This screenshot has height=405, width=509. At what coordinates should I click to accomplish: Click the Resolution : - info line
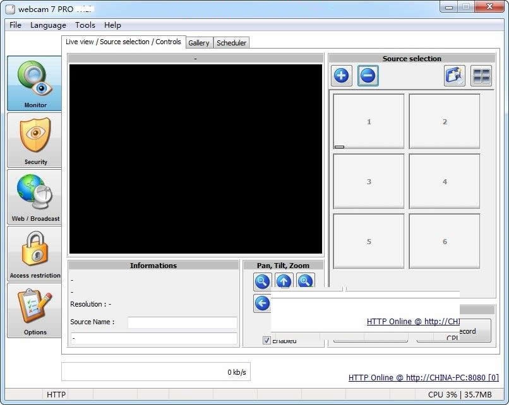pos(90,304)
